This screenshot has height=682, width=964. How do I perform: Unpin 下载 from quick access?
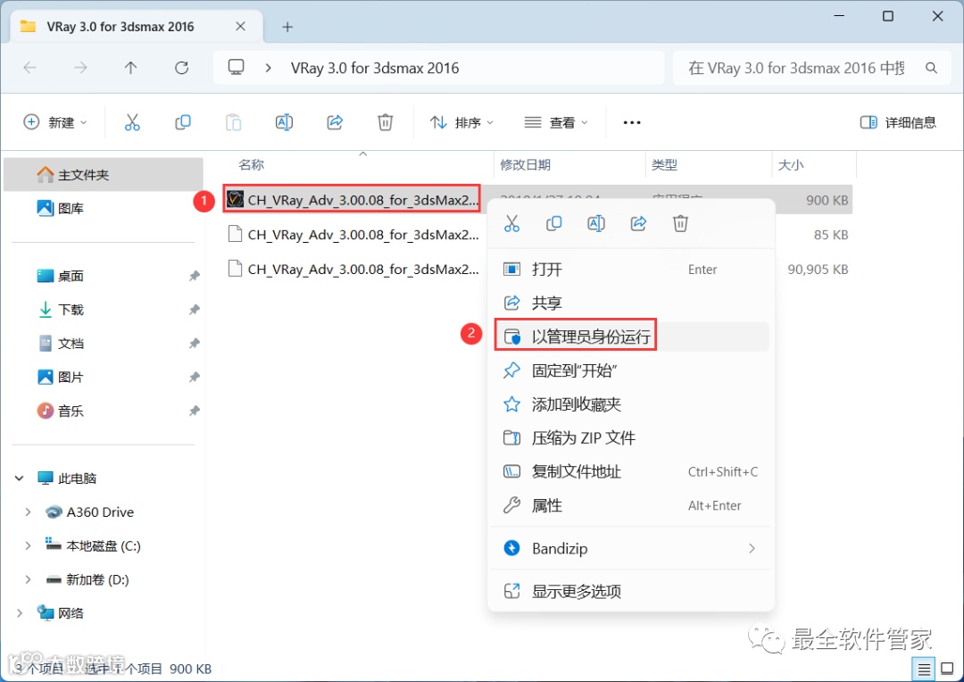(x=195, y=310)
